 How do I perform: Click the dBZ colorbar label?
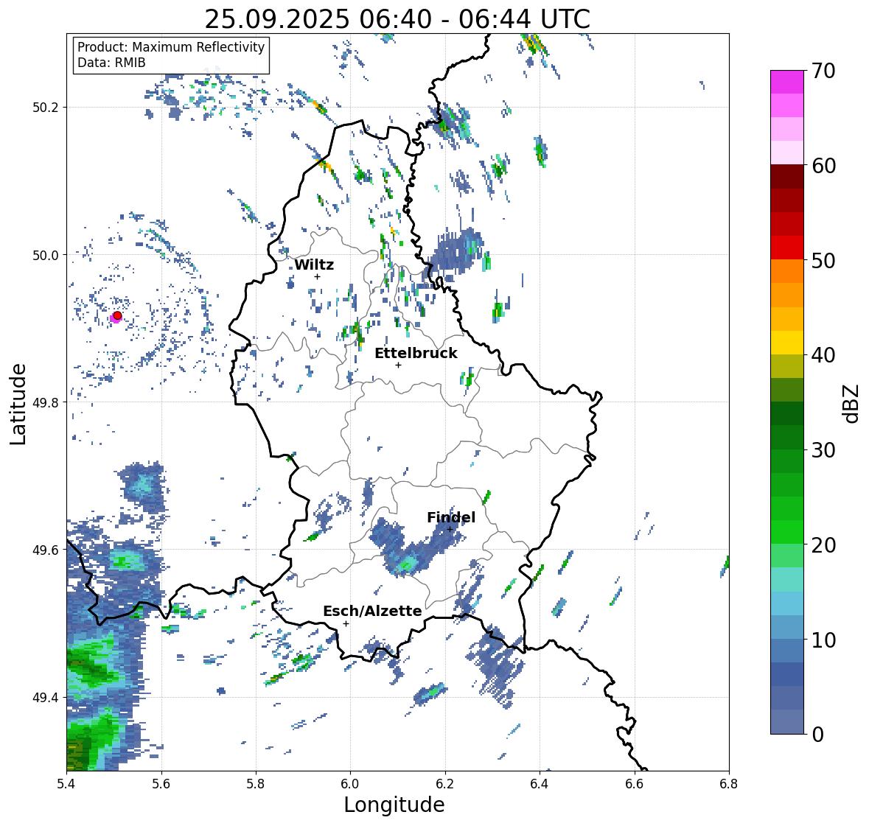(852, 403)
